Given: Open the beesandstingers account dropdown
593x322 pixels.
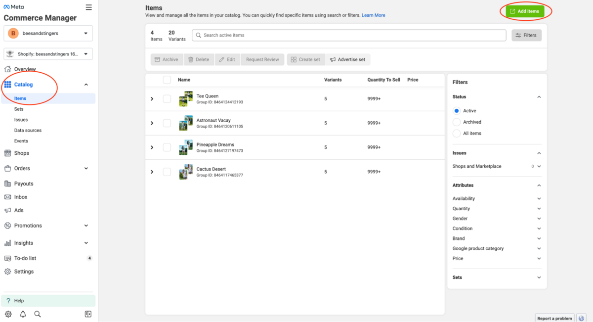Looking at the screenshot, I should [x=48, y=33].
